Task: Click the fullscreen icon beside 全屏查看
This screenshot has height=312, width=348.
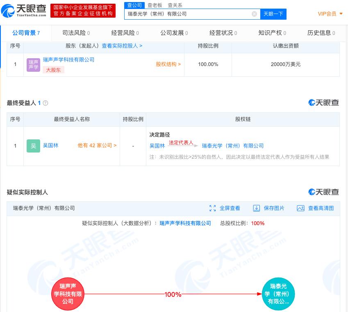Action: (x=212, y=208)
